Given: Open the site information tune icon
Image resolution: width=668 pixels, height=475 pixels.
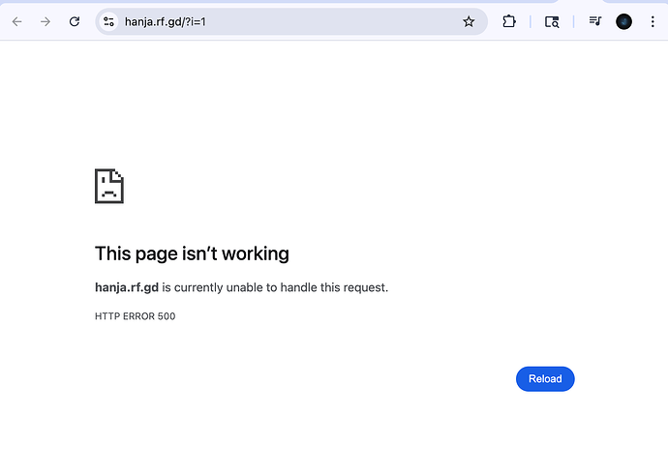Looking at the screenshot, I should [108, 21].
